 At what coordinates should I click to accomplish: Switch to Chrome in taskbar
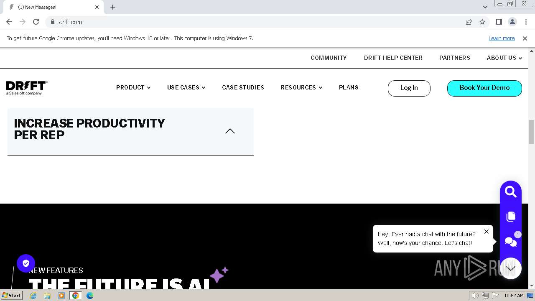76,296
